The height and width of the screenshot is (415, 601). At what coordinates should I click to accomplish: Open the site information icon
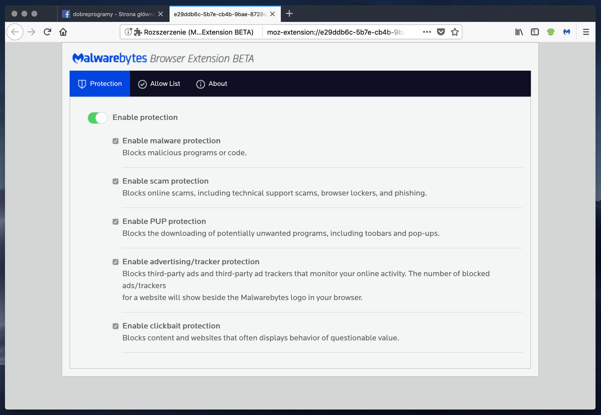click(x=128, y=32)
